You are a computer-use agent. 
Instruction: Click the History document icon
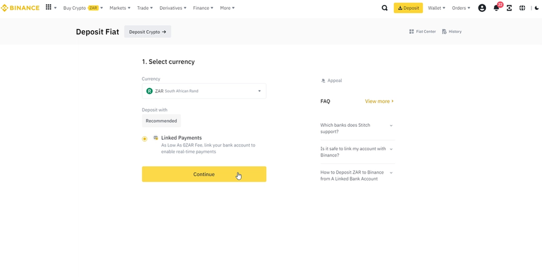pyautogui.click(x=444, y=31)
